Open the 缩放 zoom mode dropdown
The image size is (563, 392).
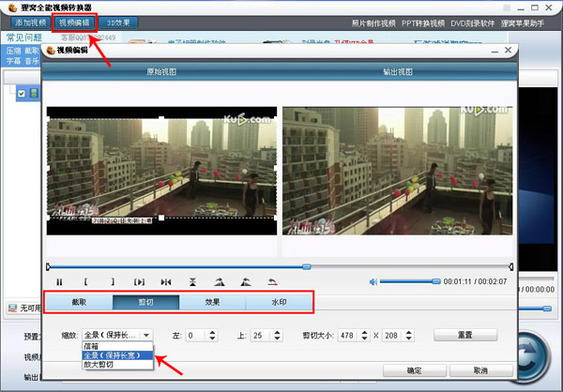(146, 336)
